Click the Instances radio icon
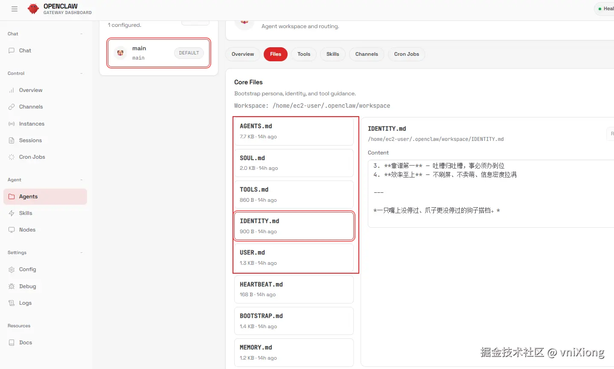614x369 pixels. pos(12,124)
